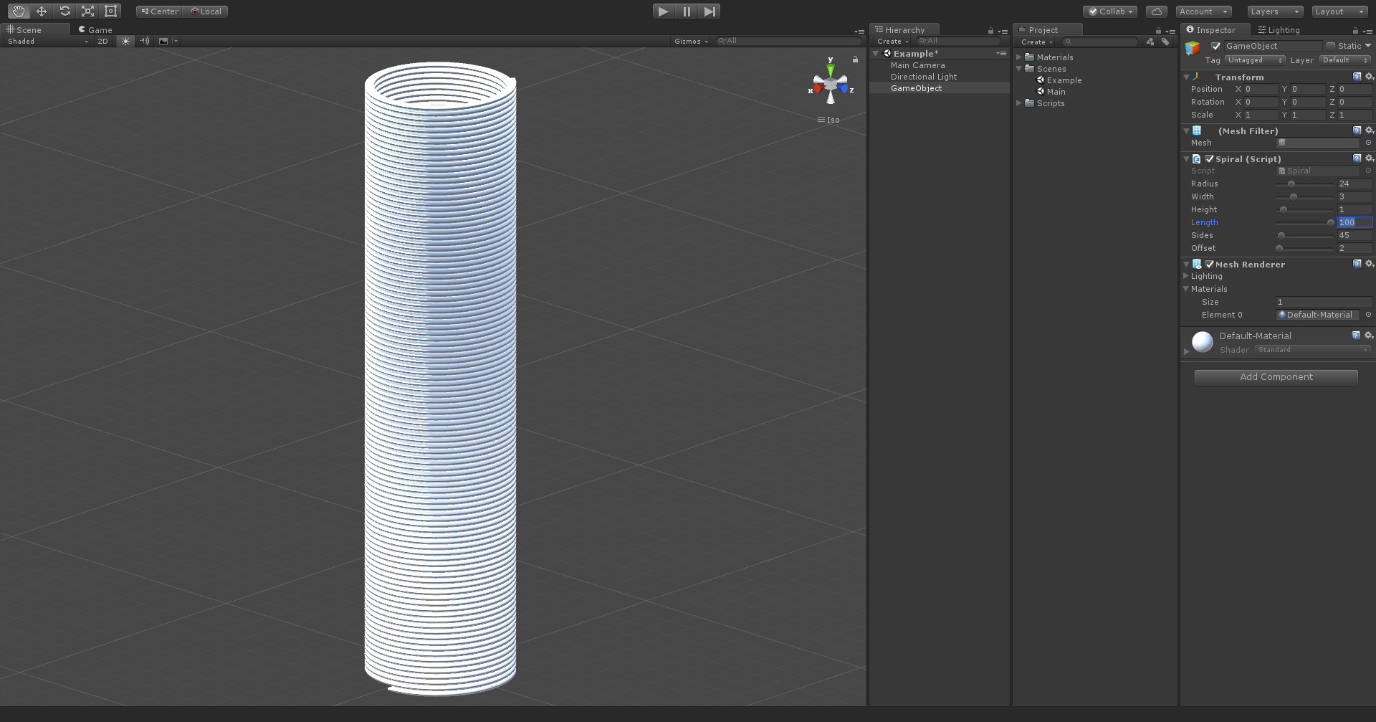Collapse the Transform component

[x=1187, y=77]
